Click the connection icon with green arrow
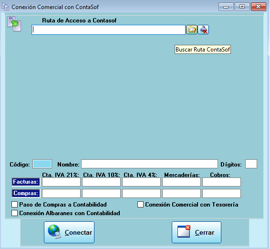This screenshot has height=249, width=270. [14, 24]
